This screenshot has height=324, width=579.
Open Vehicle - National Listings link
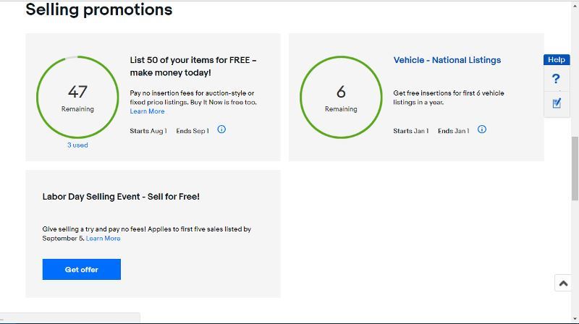pyautogui.click(x=447, y=60)
